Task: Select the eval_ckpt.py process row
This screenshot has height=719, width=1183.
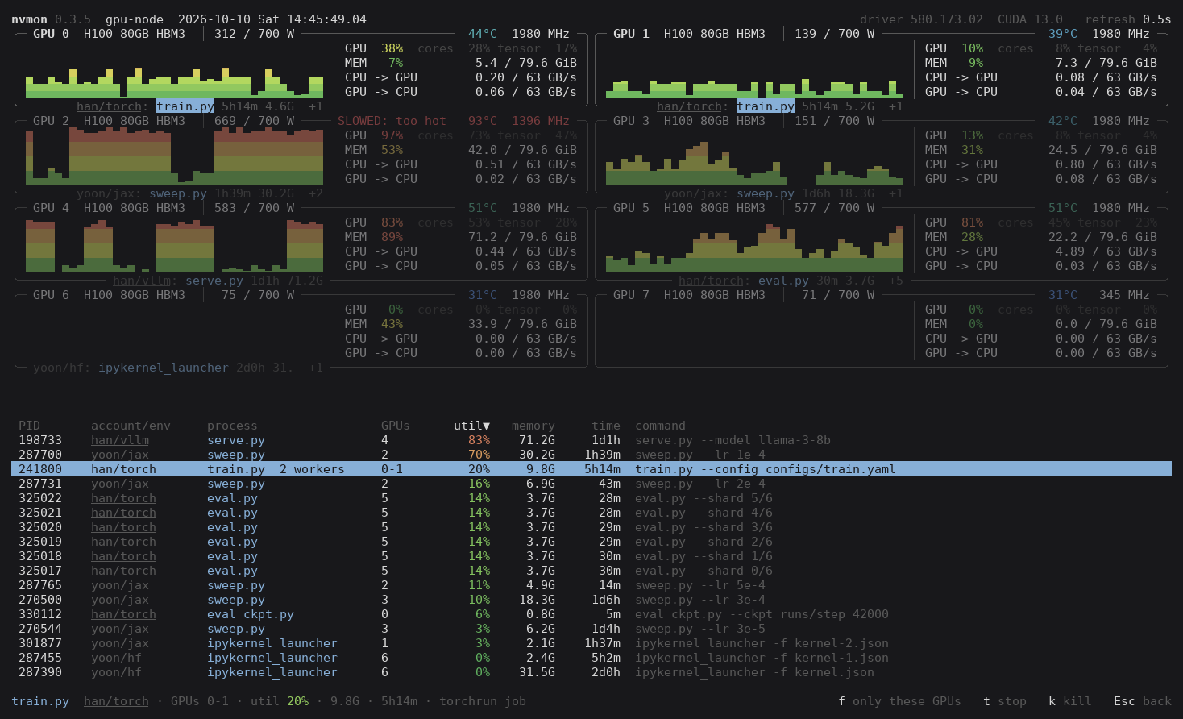Action: pyautogui.click(x=591, y=614)
